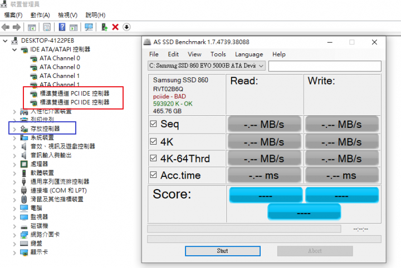Image resolution: width=401 pixels, height=268 pixels.
Task: Click the empty text field beside drive dropdown
Action: 325,66
